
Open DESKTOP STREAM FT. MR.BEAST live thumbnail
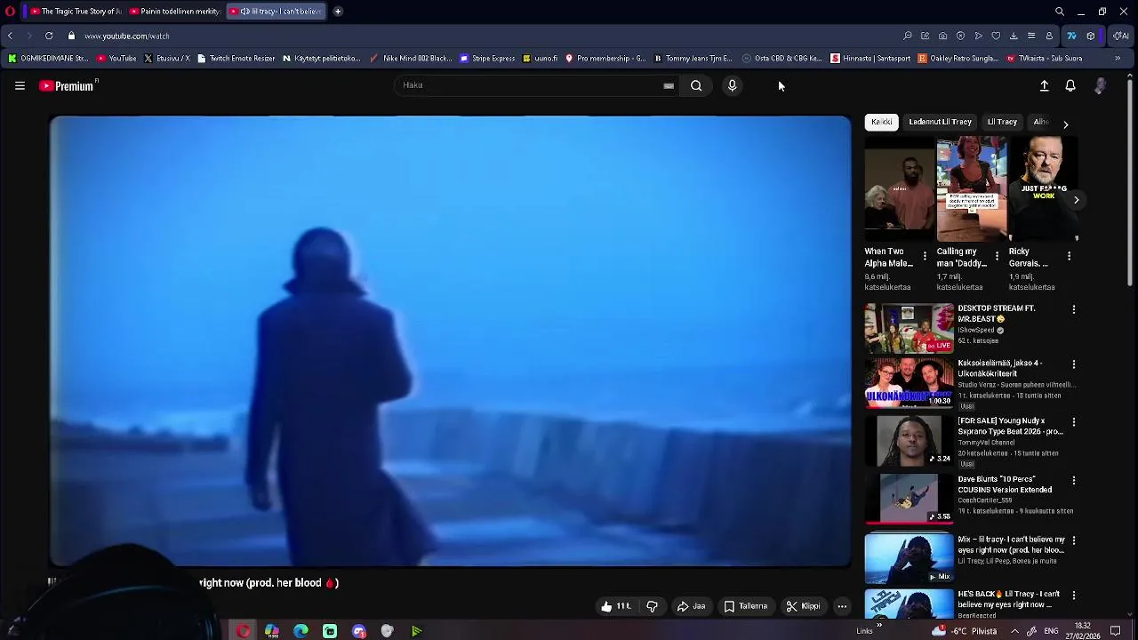coord(909,328)
